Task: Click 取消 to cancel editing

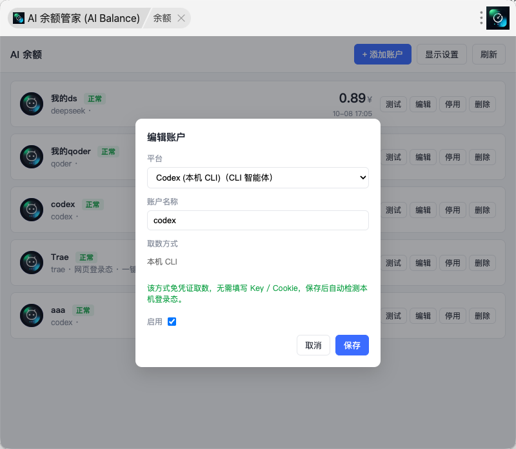Action: pyautogui.click(x=313, y=345)
